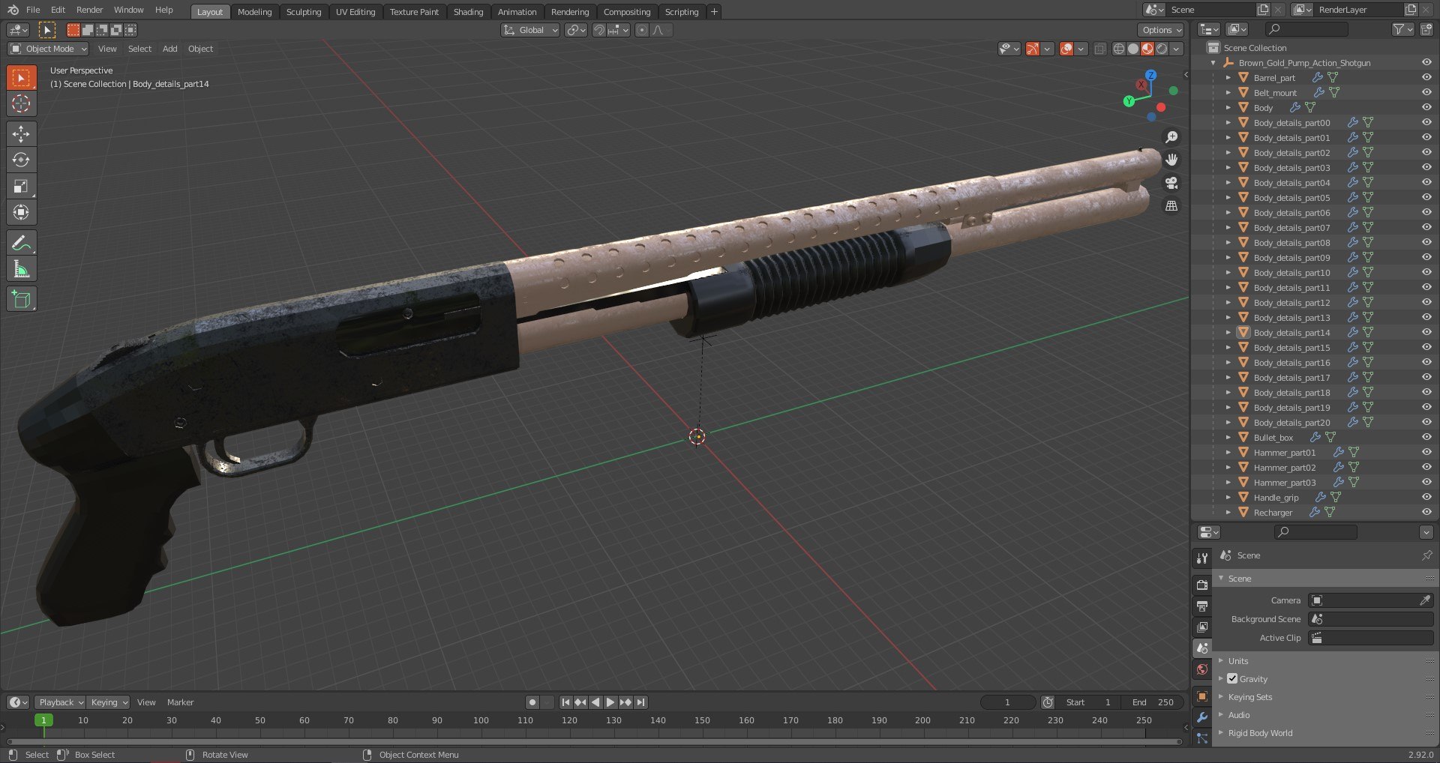
Task: Switch to solid viewport shading
Action: click(1133, 49)
